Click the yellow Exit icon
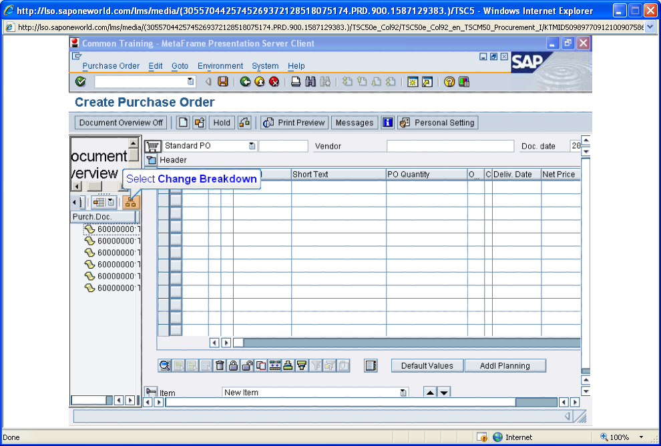661x446 pixels. pyautogui.click(x=260, y=81)
